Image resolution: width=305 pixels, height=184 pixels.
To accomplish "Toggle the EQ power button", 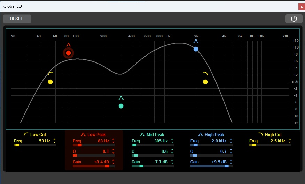I will pyautogui.click(x=294, y=19).
